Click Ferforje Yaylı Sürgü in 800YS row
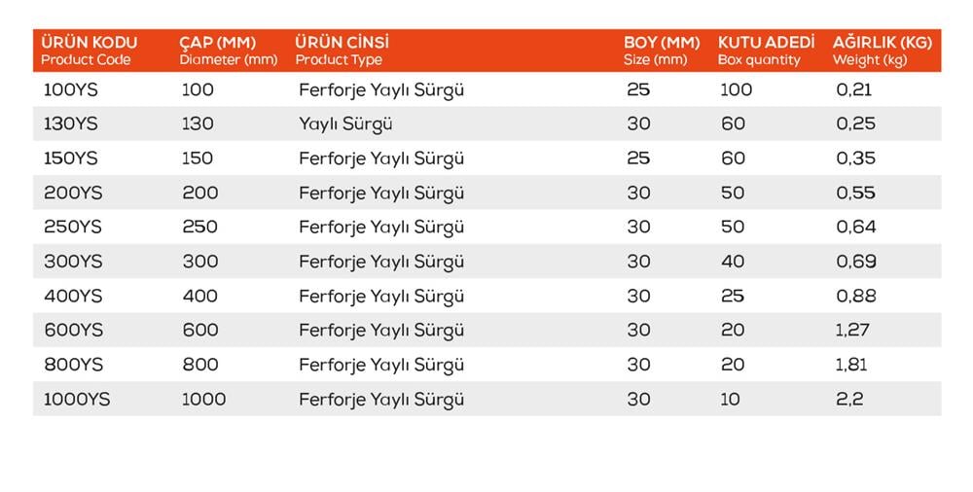 [381, 365]
